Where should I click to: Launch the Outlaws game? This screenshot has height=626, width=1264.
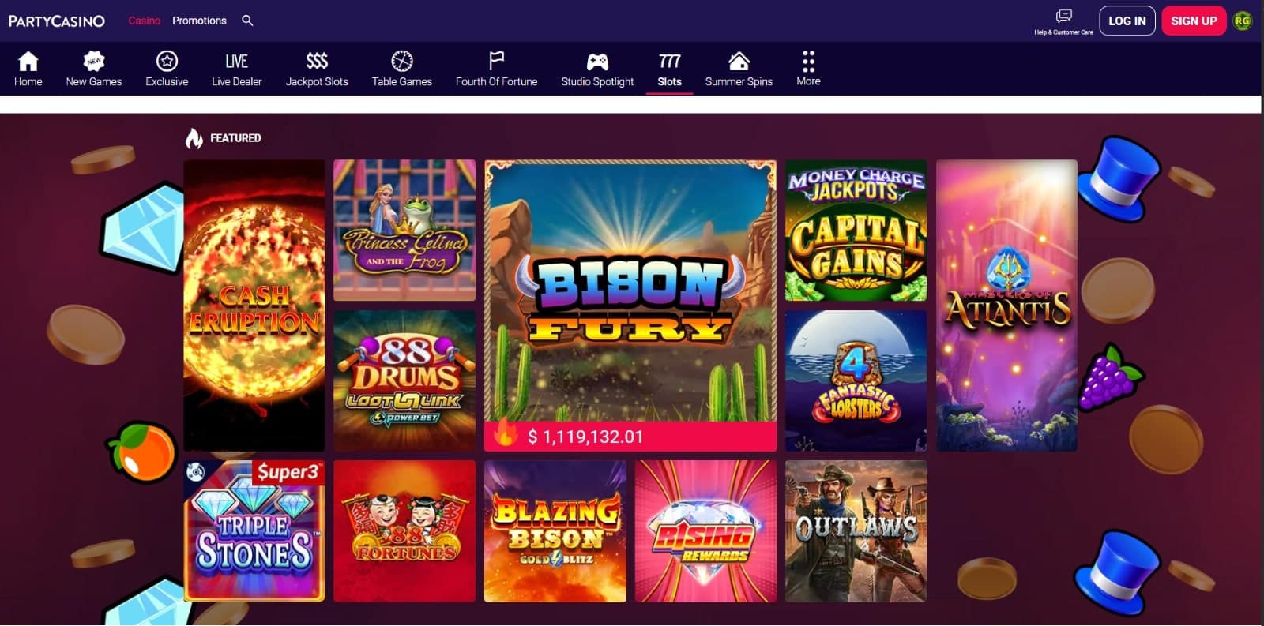coord(856,531)
